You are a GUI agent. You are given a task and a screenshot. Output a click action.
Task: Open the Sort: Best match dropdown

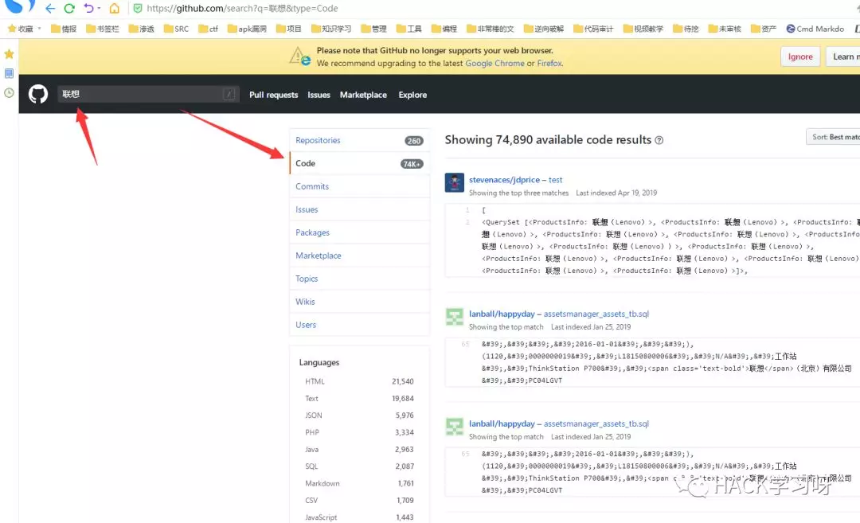tap(834, 137)
